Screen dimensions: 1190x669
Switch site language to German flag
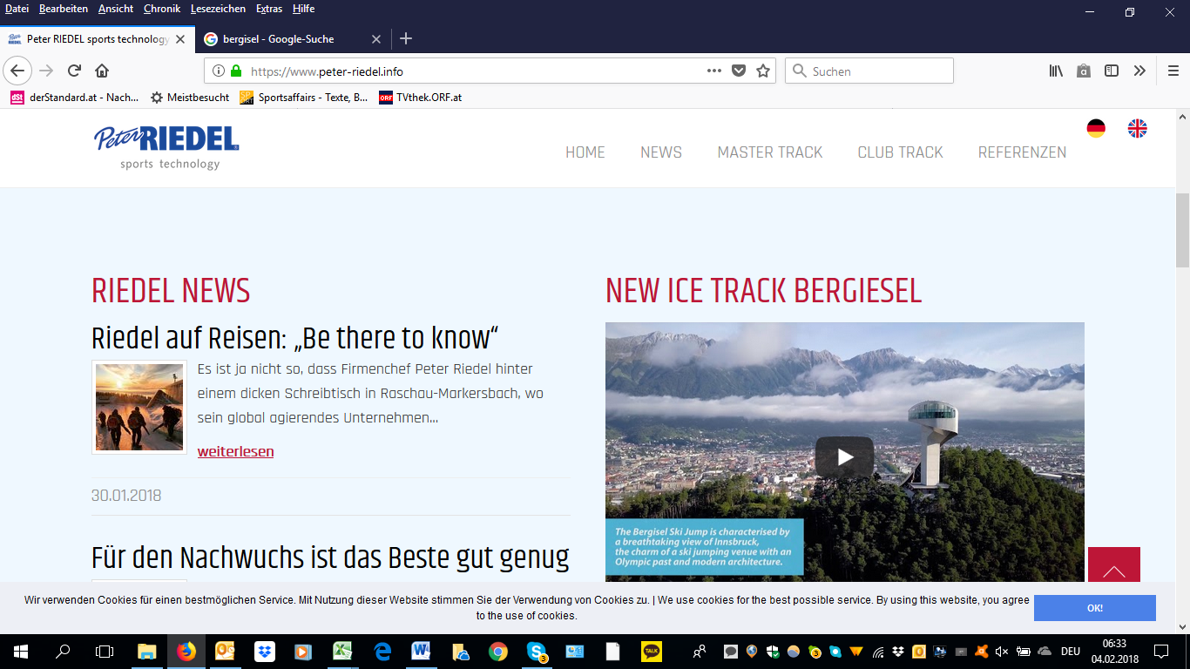tap(1096, 128)
